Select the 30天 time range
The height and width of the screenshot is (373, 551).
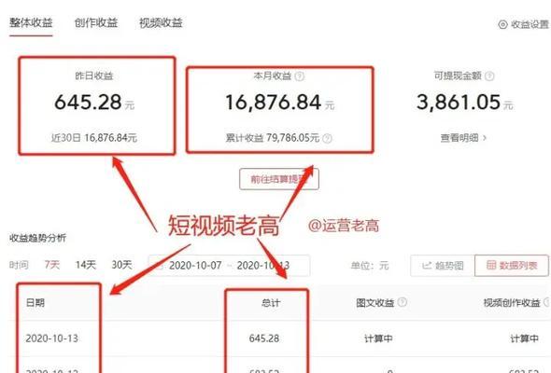[x=121, y=265]
